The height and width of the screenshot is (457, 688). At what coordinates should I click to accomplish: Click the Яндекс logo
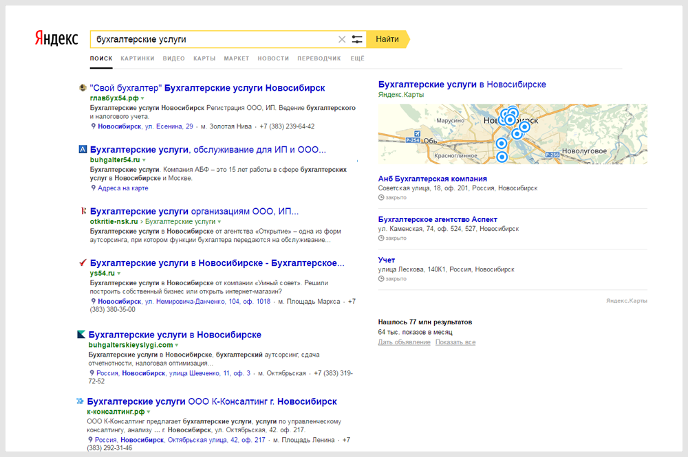pos(56,38)
